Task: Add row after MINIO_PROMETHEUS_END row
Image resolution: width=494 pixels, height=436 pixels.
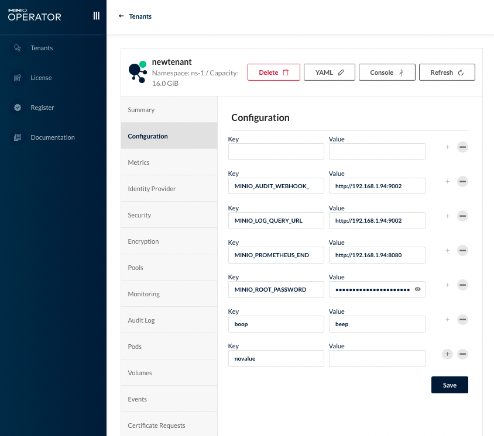Action: click(x=447, y=250)
